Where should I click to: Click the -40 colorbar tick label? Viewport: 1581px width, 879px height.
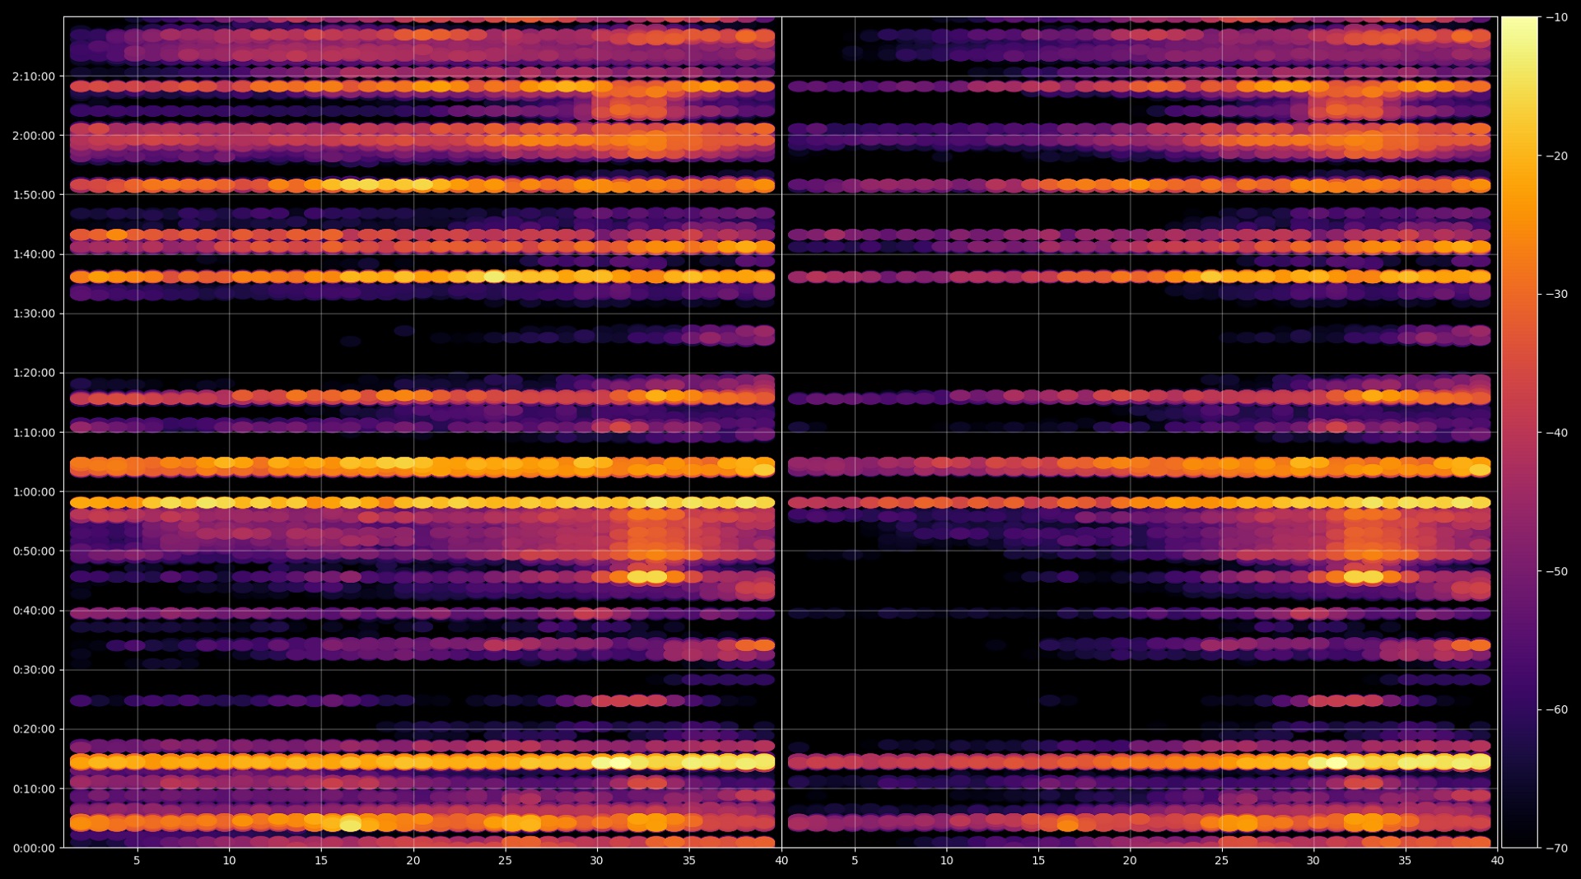[x=1556, y=433]
